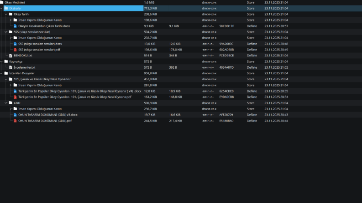The width and height of the screenshot is (362, 203).
Task: Select SSS (sıkça sorulan sorular).pdf file name
Action: click(39, 50)
